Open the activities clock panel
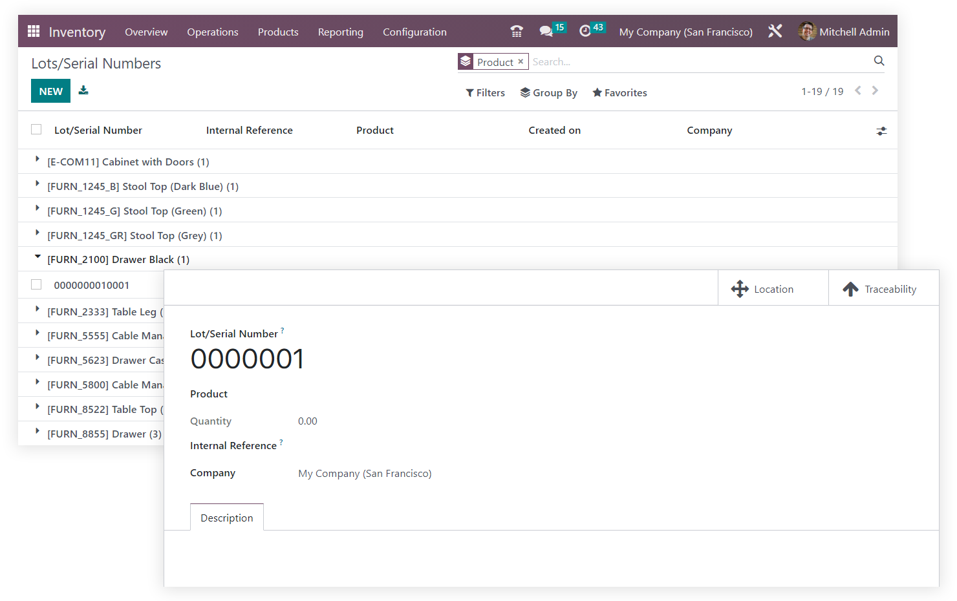 586,30
